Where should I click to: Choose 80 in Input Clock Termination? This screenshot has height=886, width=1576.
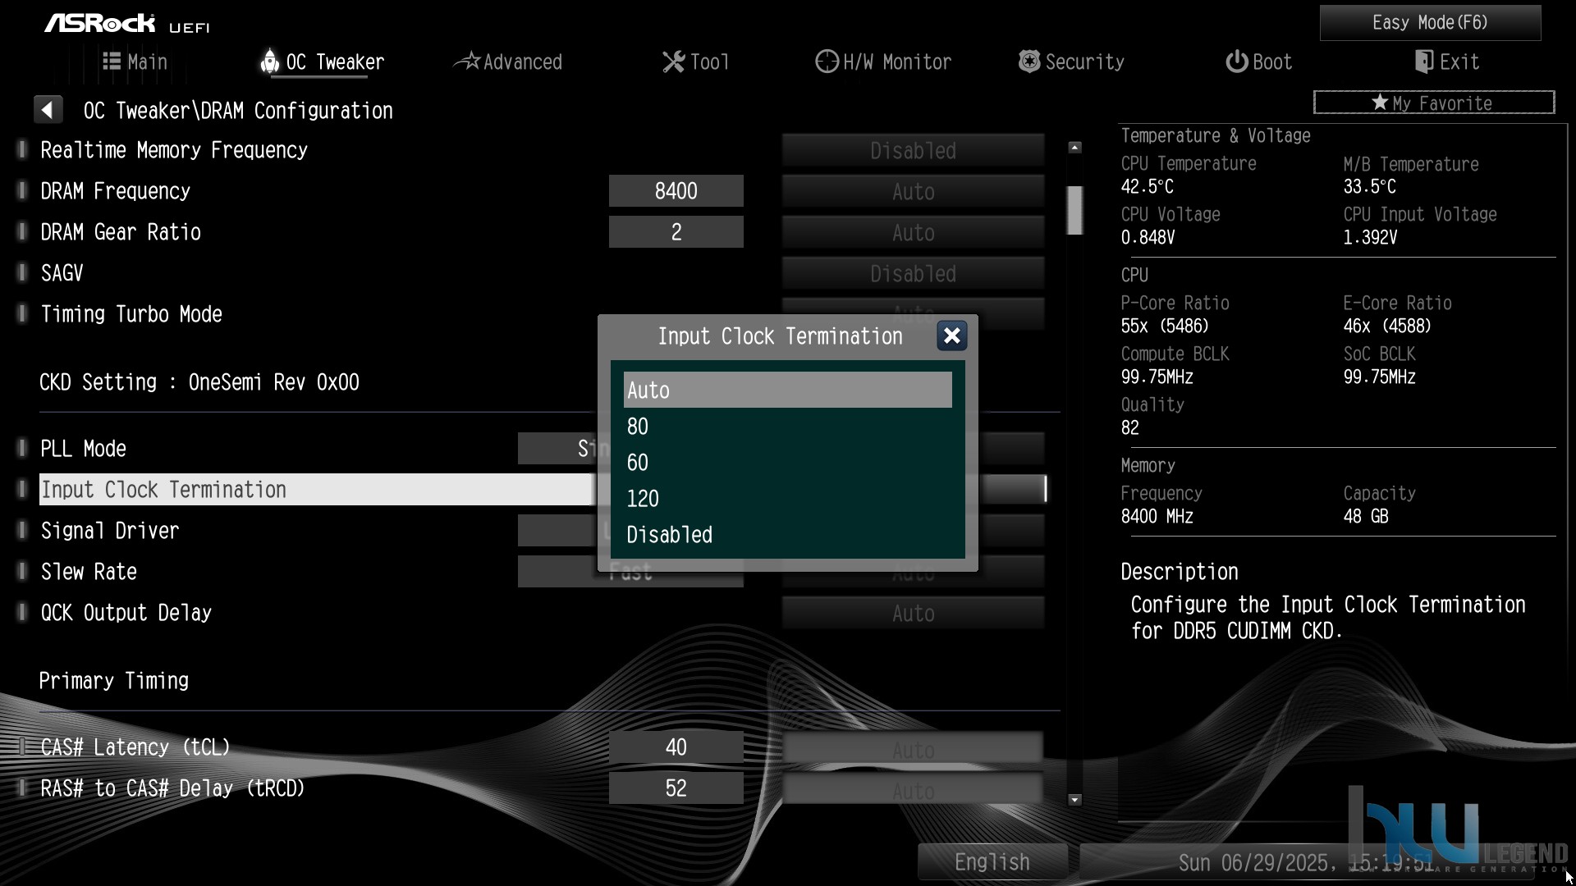coord(788,427)
